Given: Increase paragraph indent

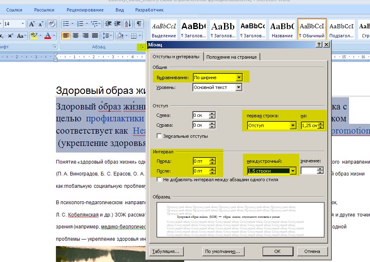Looking at the screenshot, I should tap(117, 24).
